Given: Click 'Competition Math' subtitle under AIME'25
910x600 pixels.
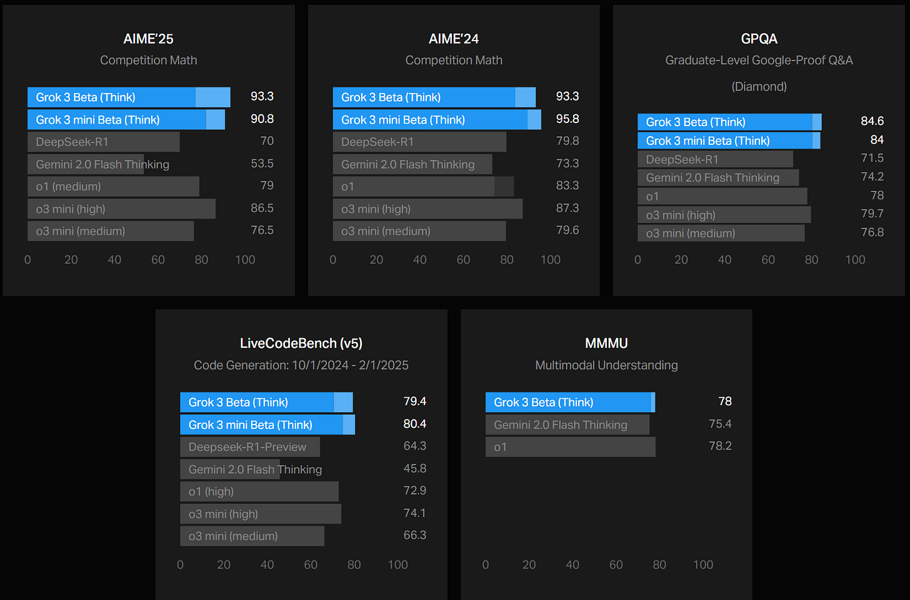Looking at the screenshot, I should tap(148, 61).
